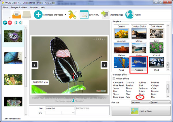
Task: Click the Publish label in toolbar
Action: (x=138, y=15)
